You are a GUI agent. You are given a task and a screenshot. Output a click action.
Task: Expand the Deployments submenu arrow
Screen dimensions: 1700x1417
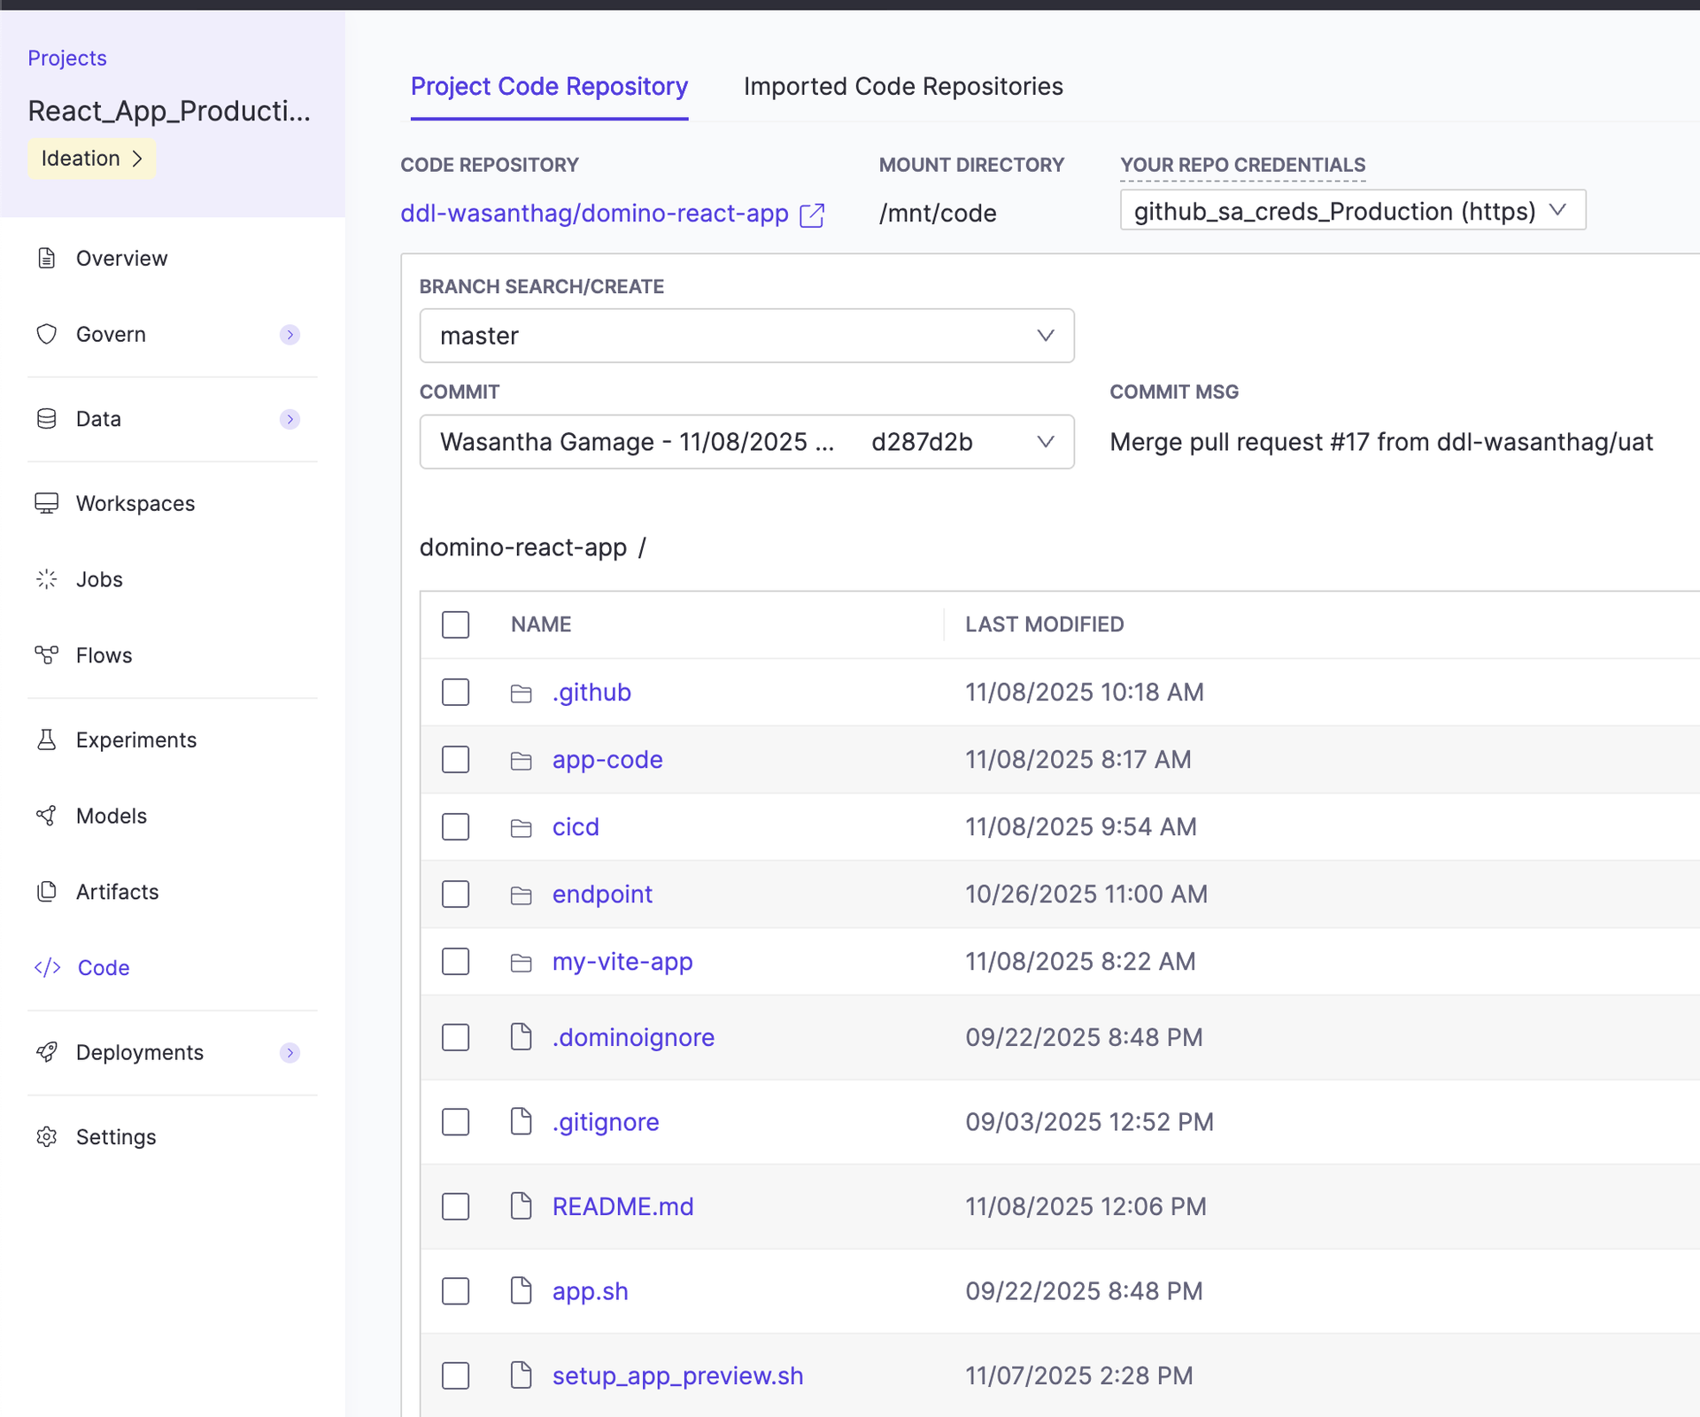[x=290, y=1052]
